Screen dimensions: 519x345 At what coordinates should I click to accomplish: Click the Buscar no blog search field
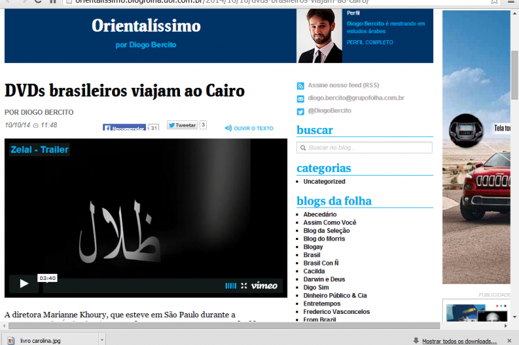coord(364,147)
